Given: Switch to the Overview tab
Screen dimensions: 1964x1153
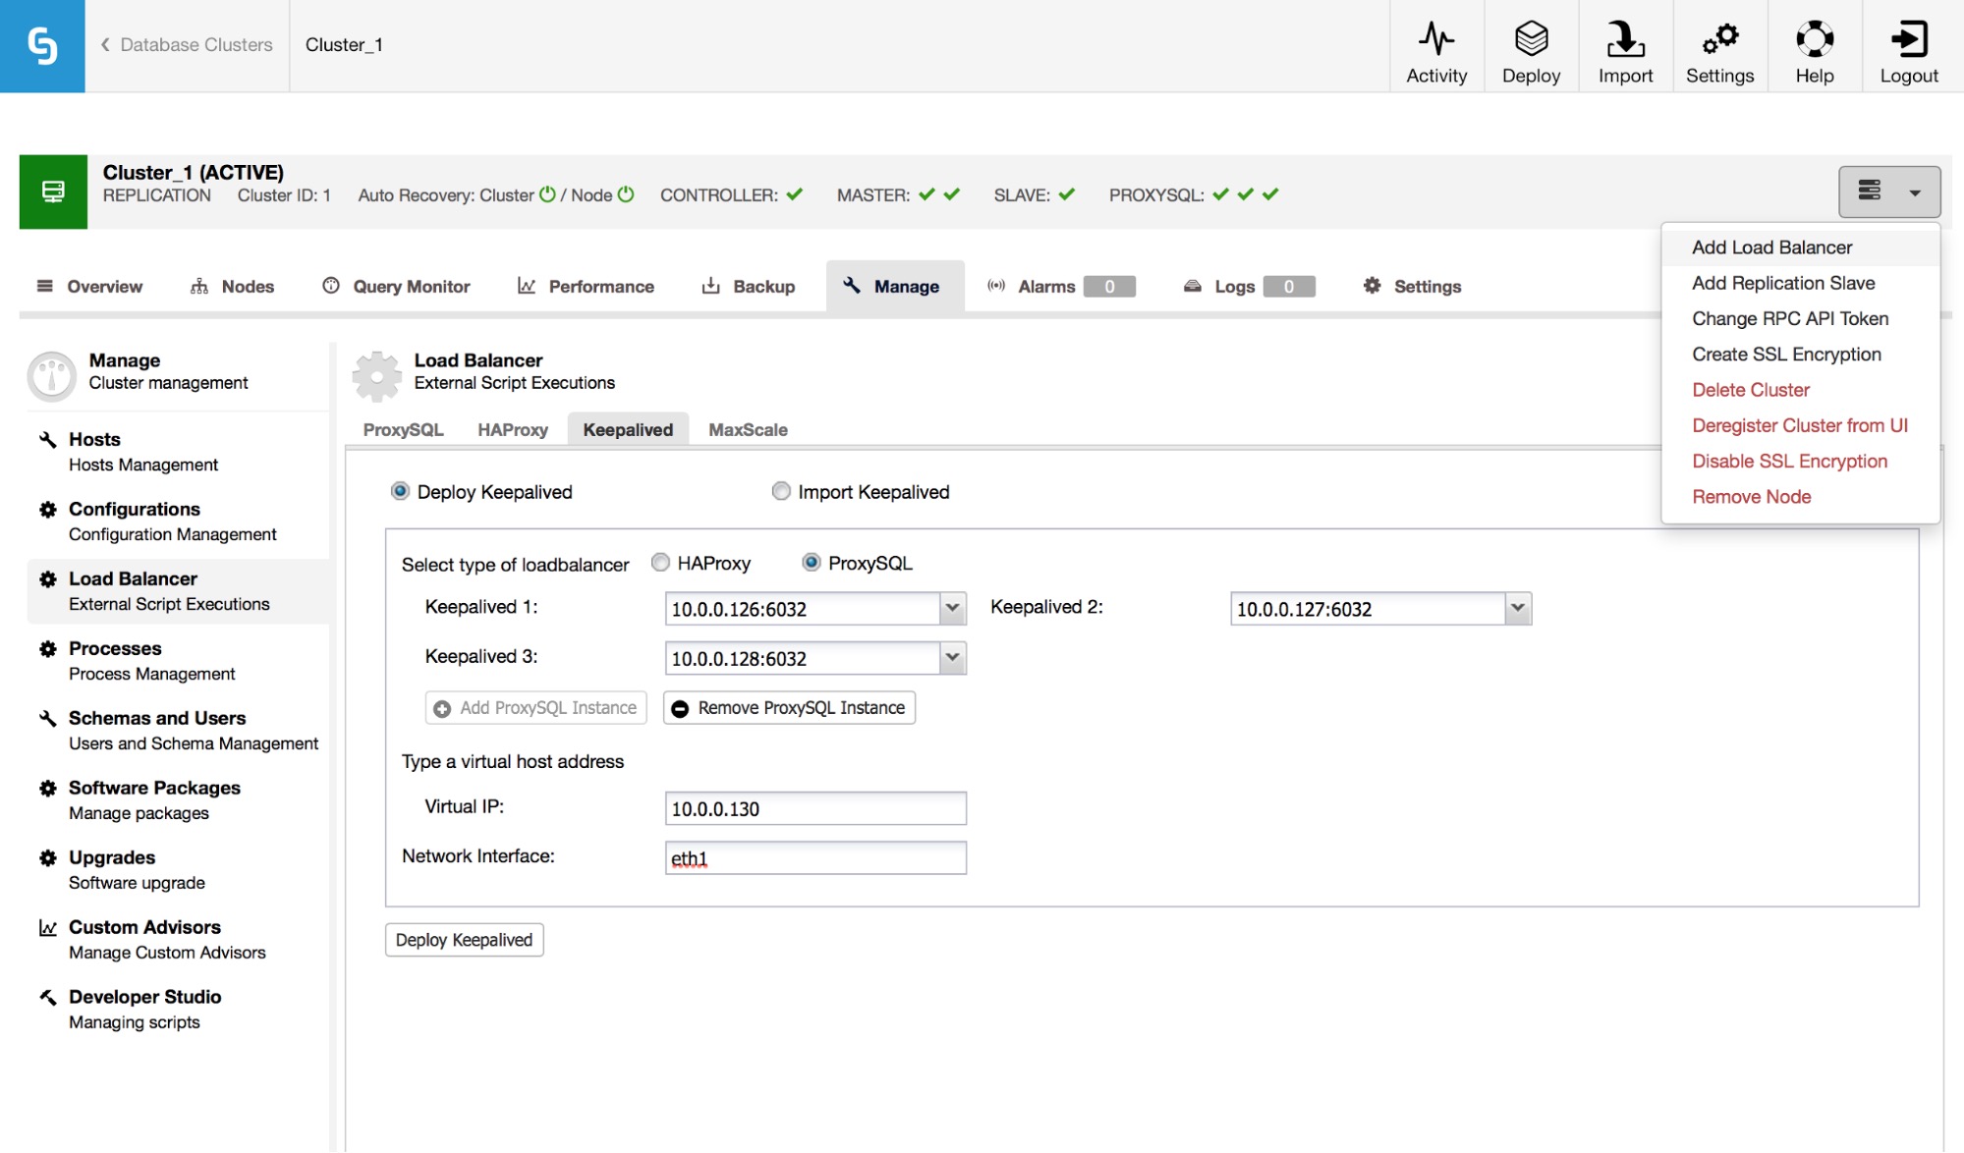Looking at the screenshot, I should (89, 286).
